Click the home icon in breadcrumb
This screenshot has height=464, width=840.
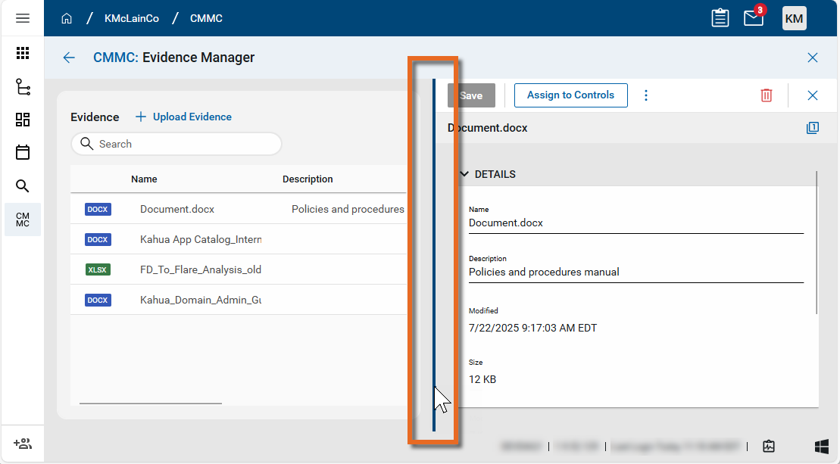[67, 18]
